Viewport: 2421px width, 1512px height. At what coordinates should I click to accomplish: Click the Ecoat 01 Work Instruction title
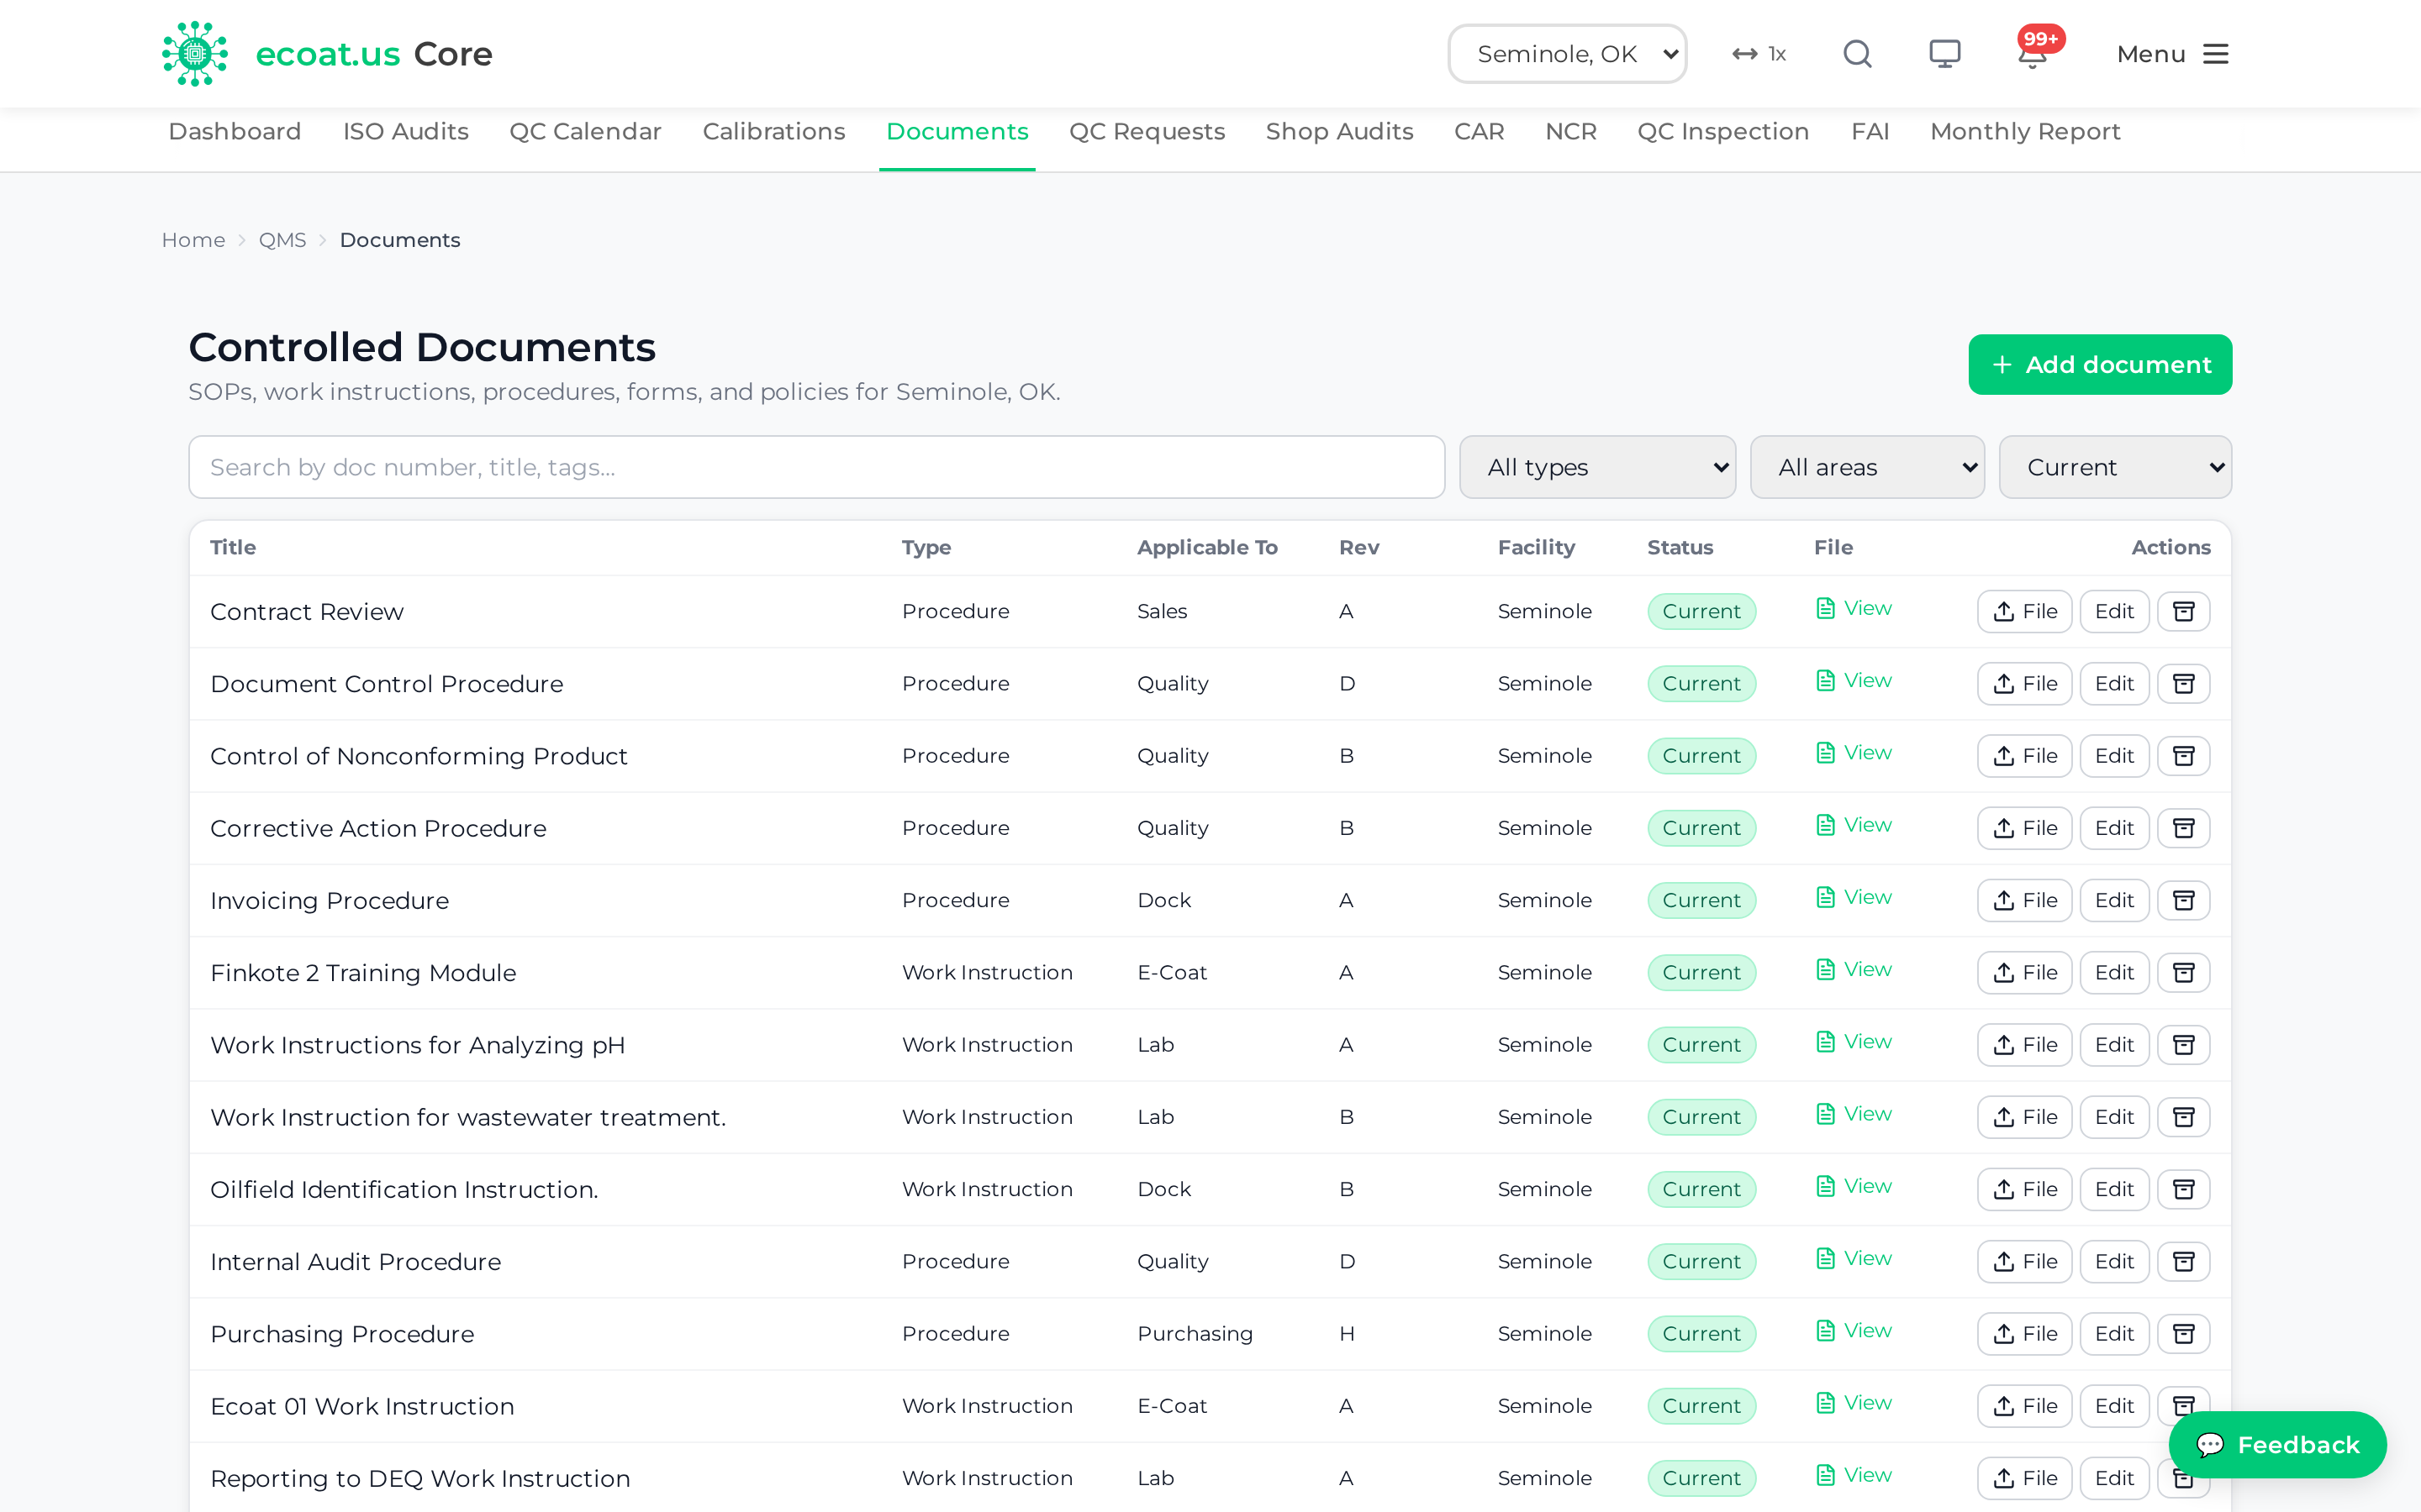[x=362, y=1406]
